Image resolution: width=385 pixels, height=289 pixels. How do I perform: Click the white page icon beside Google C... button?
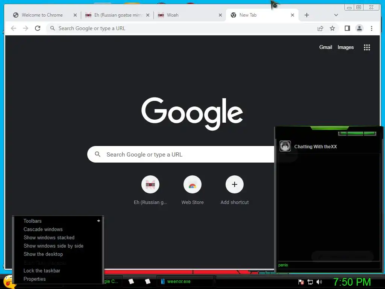pos(131,281)
